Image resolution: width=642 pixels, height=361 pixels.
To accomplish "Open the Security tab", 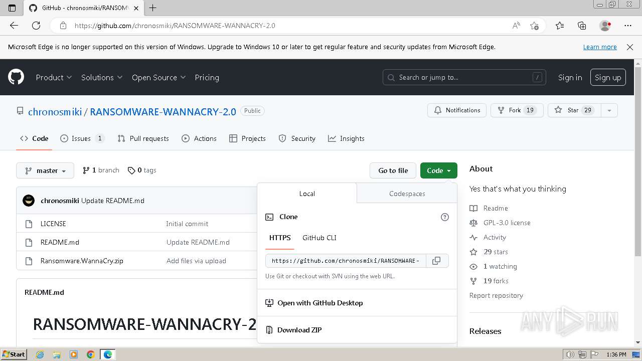I will (297, 138).
